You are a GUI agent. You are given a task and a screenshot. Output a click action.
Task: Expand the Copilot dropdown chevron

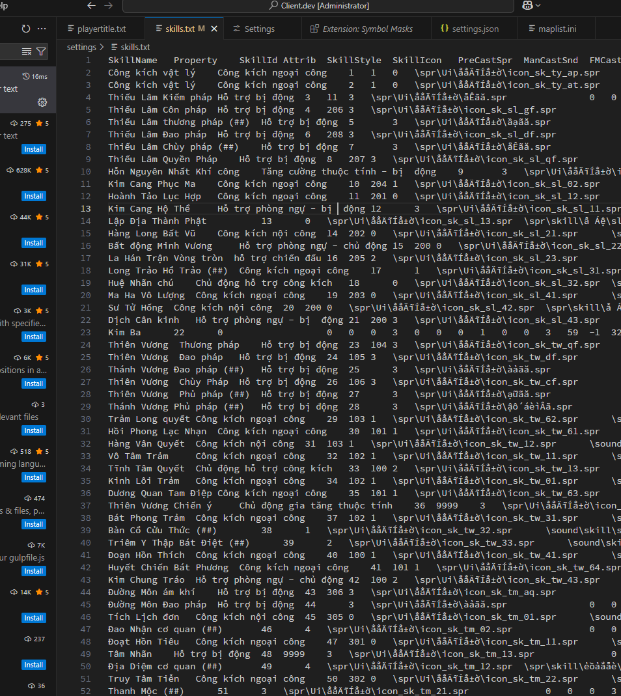(538, 5)
